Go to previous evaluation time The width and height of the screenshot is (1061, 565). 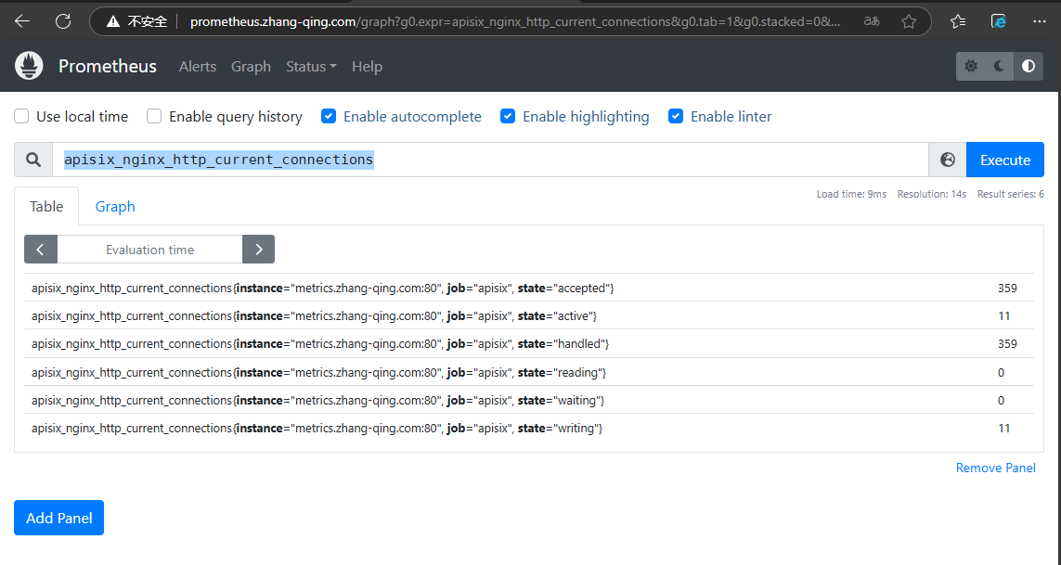coord(41,250)
